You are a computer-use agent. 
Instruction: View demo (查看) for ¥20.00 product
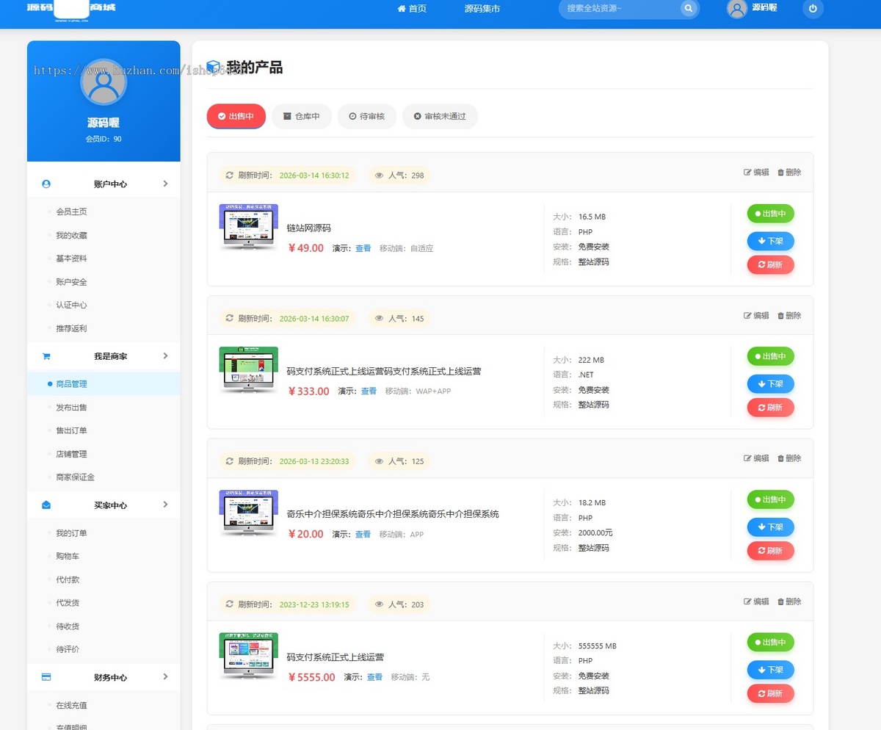[x=363, y=535]
